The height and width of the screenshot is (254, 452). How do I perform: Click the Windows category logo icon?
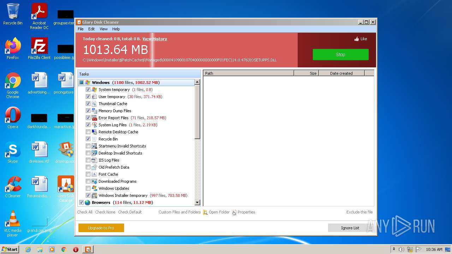pyautogui.click(x=88, y=83)
